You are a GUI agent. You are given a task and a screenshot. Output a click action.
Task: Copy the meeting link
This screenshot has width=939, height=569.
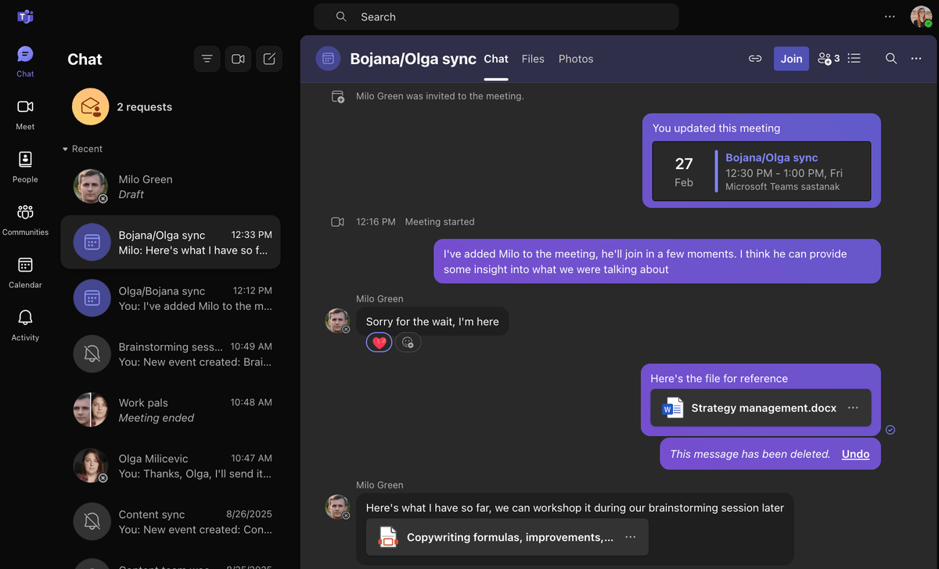[754, 58]
